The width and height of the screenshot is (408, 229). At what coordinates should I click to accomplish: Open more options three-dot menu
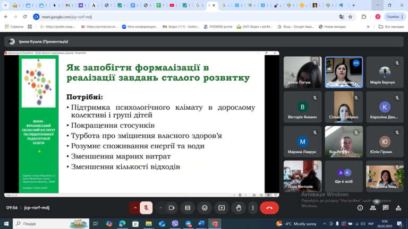click(253, 208)
